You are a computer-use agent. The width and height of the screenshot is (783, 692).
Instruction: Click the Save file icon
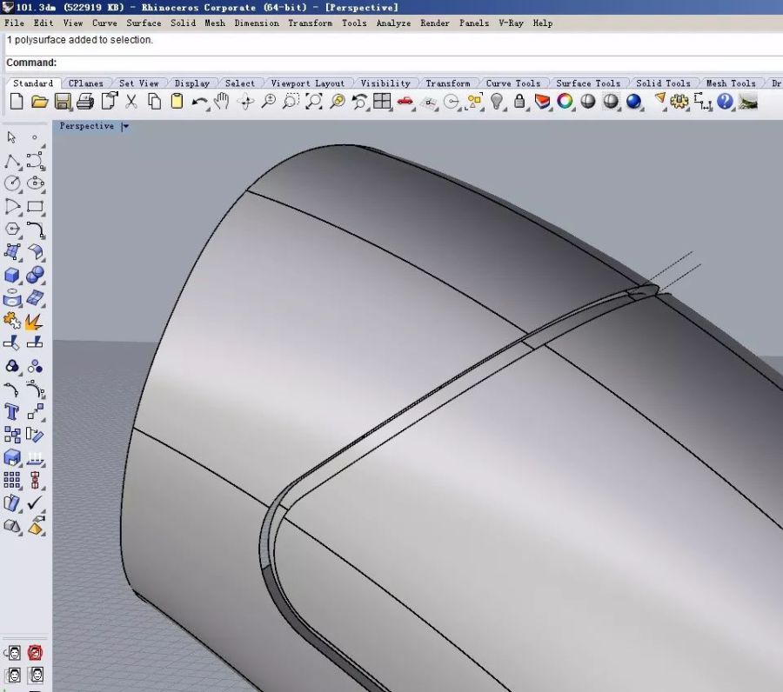click(x=63, y=102)
